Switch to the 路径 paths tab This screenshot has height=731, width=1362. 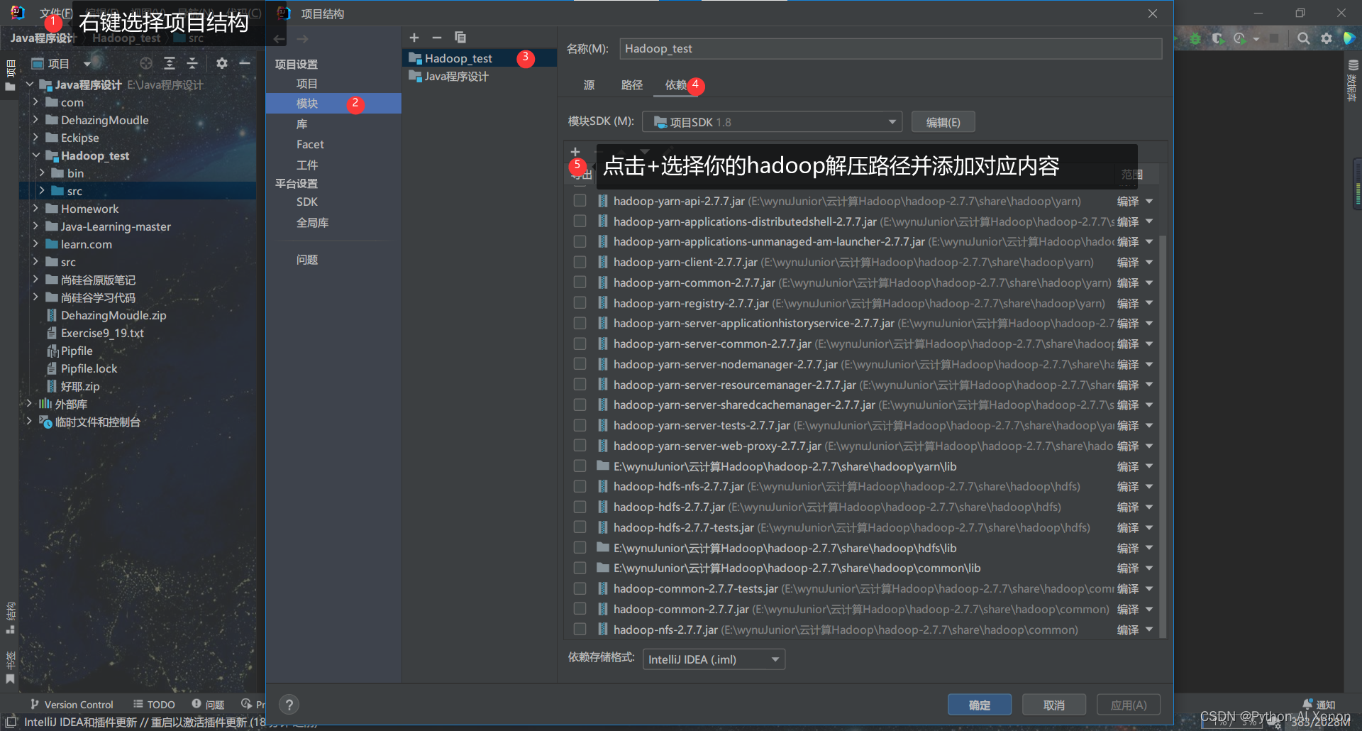pos(631,85)
